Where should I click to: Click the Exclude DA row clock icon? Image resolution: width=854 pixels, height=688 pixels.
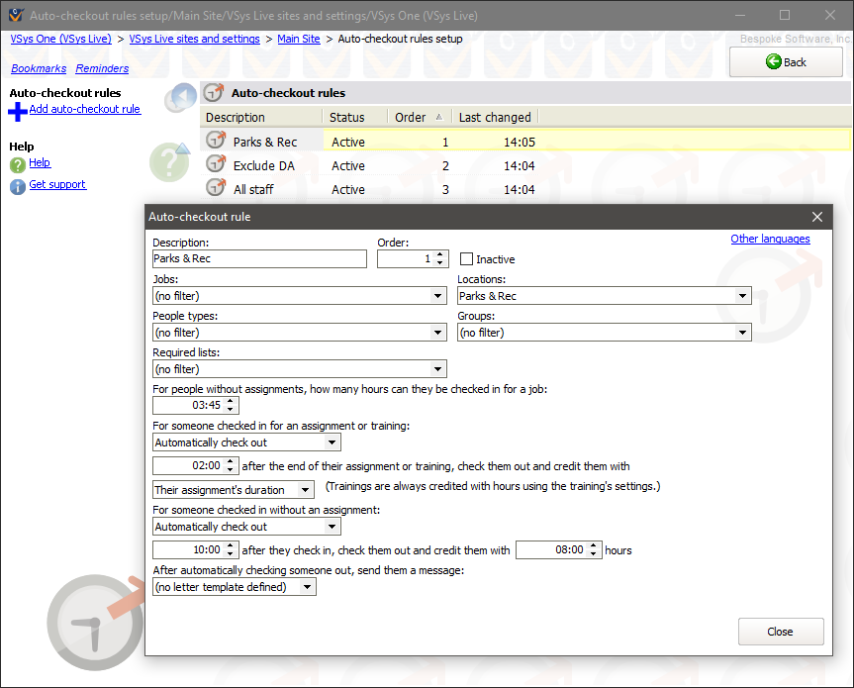click(x=216, y=165)
